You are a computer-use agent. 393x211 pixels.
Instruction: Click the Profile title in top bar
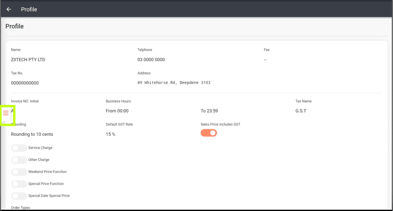29,9
